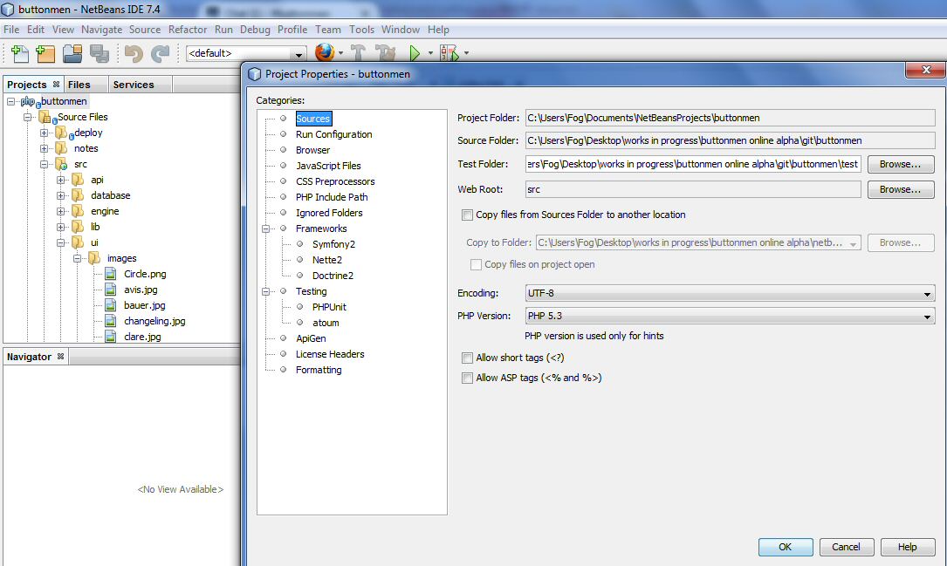Open the Run Project dropdown arrow
This screenshot has height=566, width=947.
(x=430, y=53)
